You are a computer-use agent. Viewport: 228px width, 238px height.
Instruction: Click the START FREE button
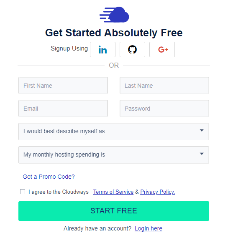[x=114, y=211]
